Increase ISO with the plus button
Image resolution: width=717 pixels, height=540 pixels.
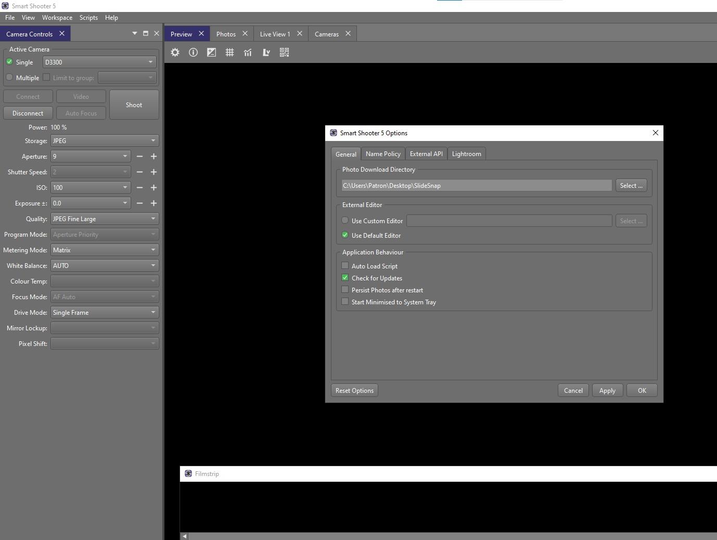coord(153,188)
